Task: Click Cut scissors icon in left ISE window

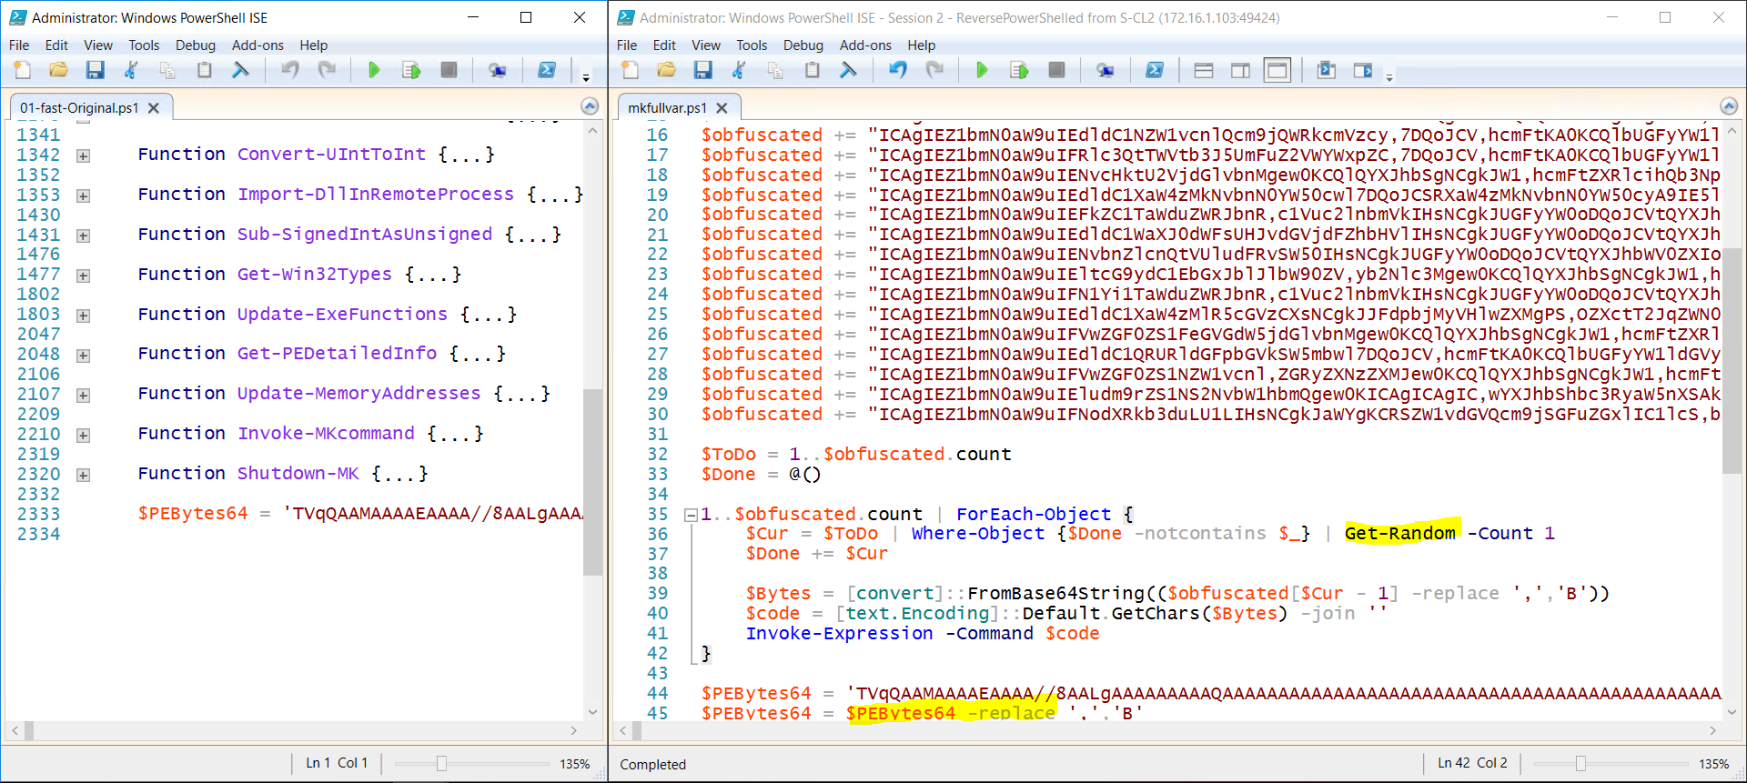Action: tap(131, 70)
